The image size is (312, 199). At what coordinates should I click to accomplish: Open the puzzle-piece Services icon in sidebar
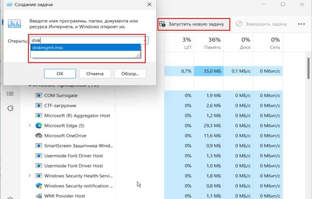[10, 108]
